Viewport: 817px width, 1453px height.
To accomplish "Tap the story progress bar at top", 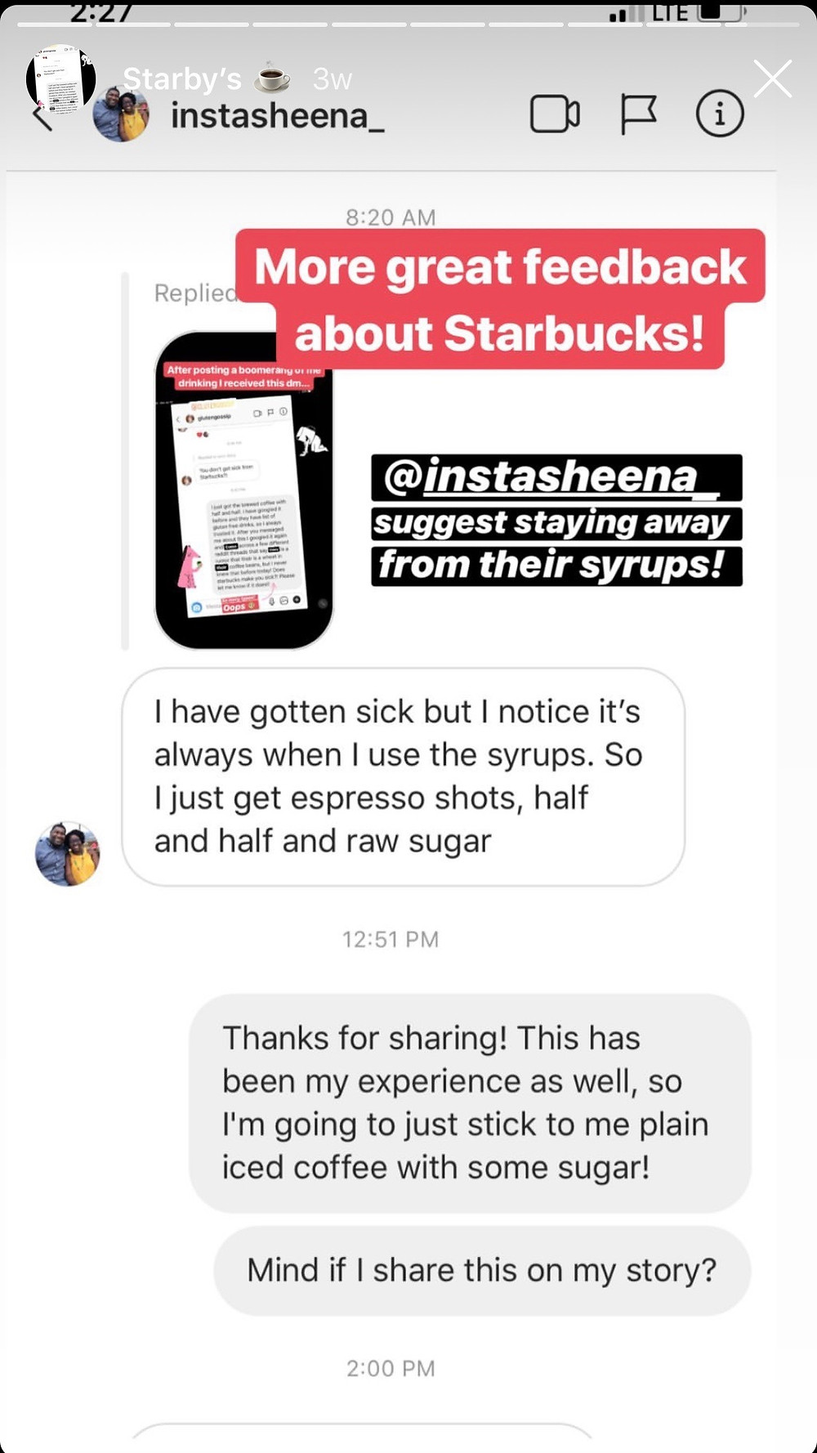I will click(408, 25).
